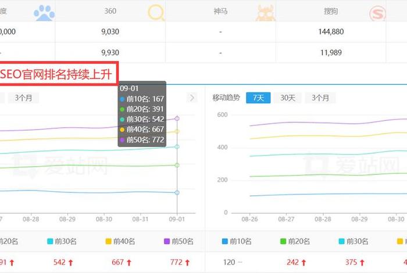Click the 08-31 axis label of left chart
407x273 pixels.
point(141,220)
